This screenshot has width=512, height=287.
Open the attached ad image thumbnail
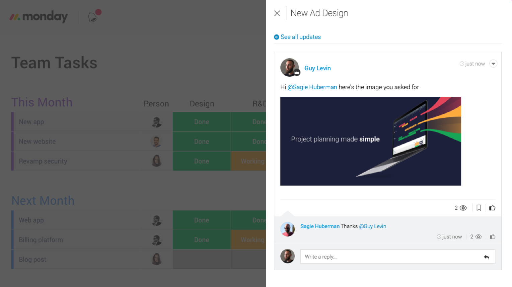(x=370, y=141)
